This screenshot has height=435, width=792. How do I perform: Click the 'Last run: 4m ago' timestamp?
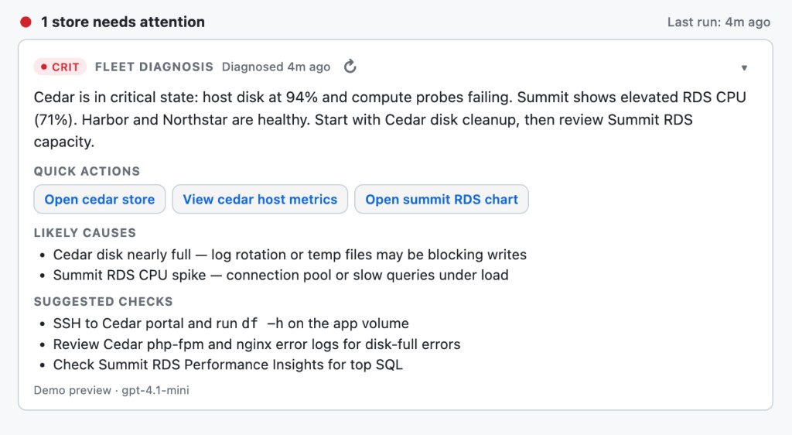719,22
